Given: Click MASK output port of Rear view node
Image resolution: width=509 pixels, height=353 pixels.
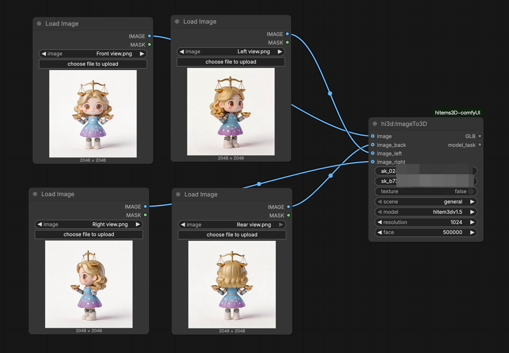Looking at the screenshot, I should 288,216.
